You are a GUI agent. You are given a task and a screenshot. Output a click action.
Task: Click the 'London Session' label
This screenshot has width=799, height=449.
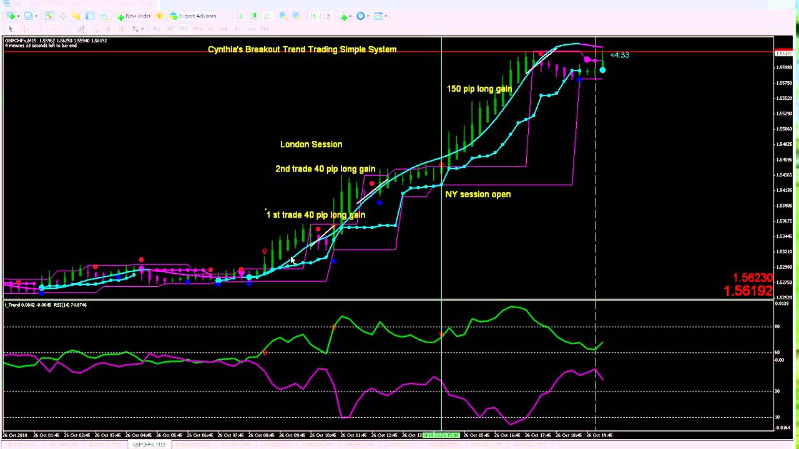pos(311,144)
